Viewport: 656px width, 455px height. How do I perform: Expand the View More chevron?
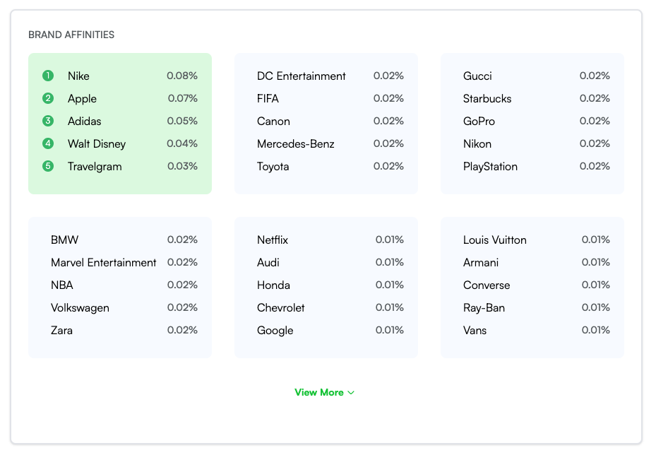[352, 392]
